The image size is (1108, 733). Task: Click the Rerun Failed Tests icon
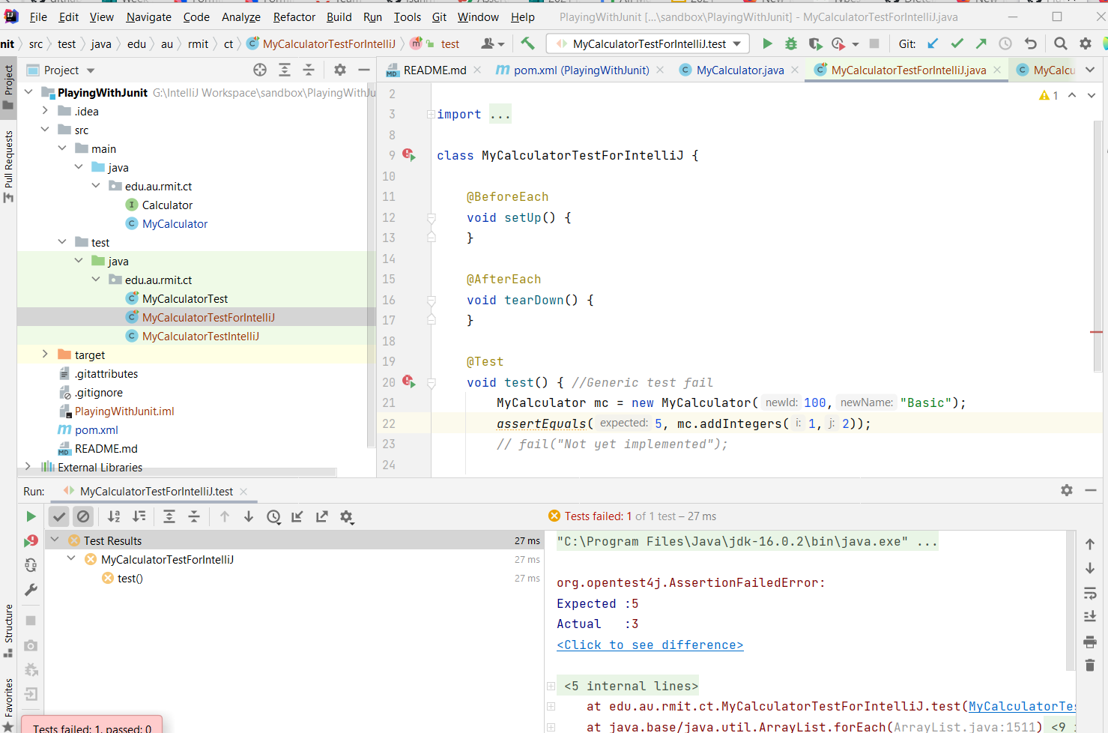(x=31, y=540)
